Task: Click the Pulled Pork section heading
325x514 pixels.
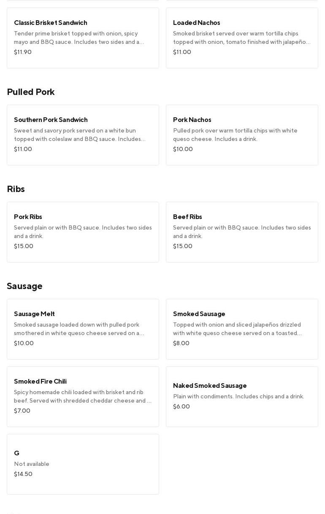Action: (31, 92)
